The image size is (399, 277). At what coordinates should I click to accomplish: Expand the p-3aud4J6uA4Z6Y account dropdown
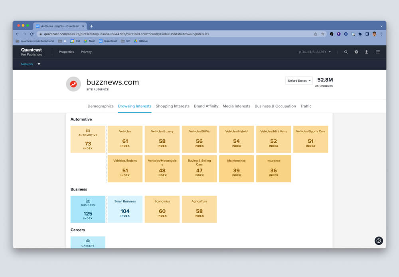315,52
